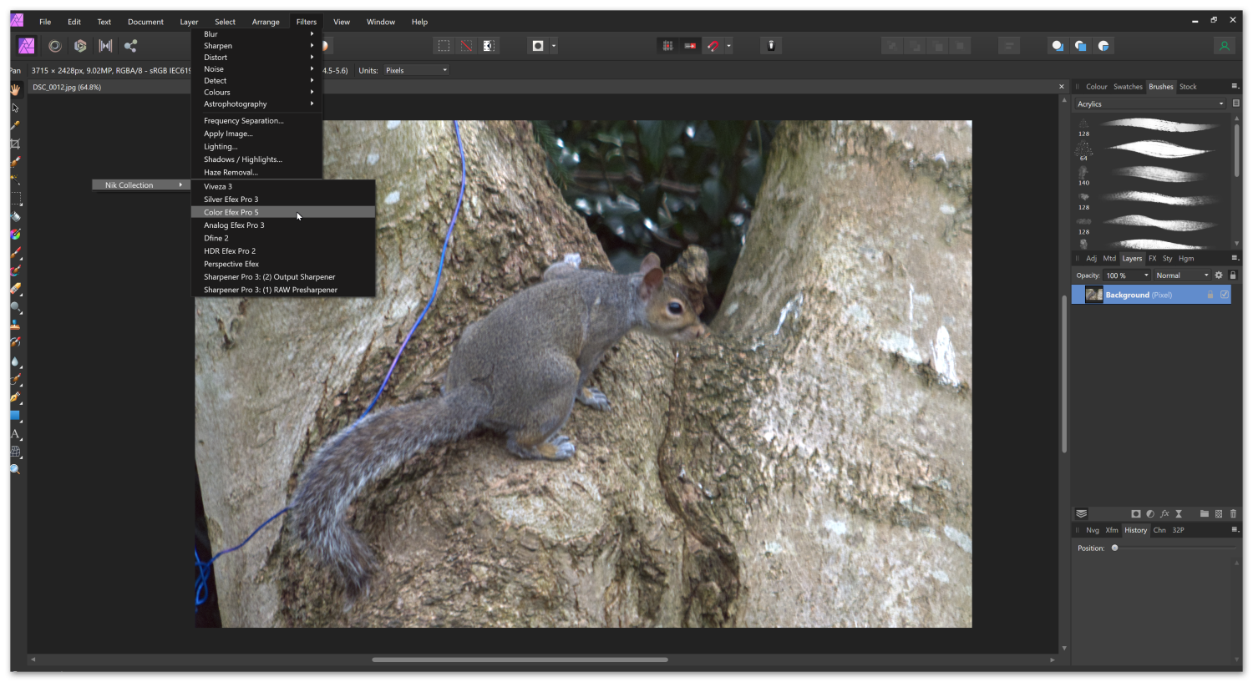Select the Rectangle shape tool
The width and height of the screenshot is (1253, 682).
tap(15, 416)
